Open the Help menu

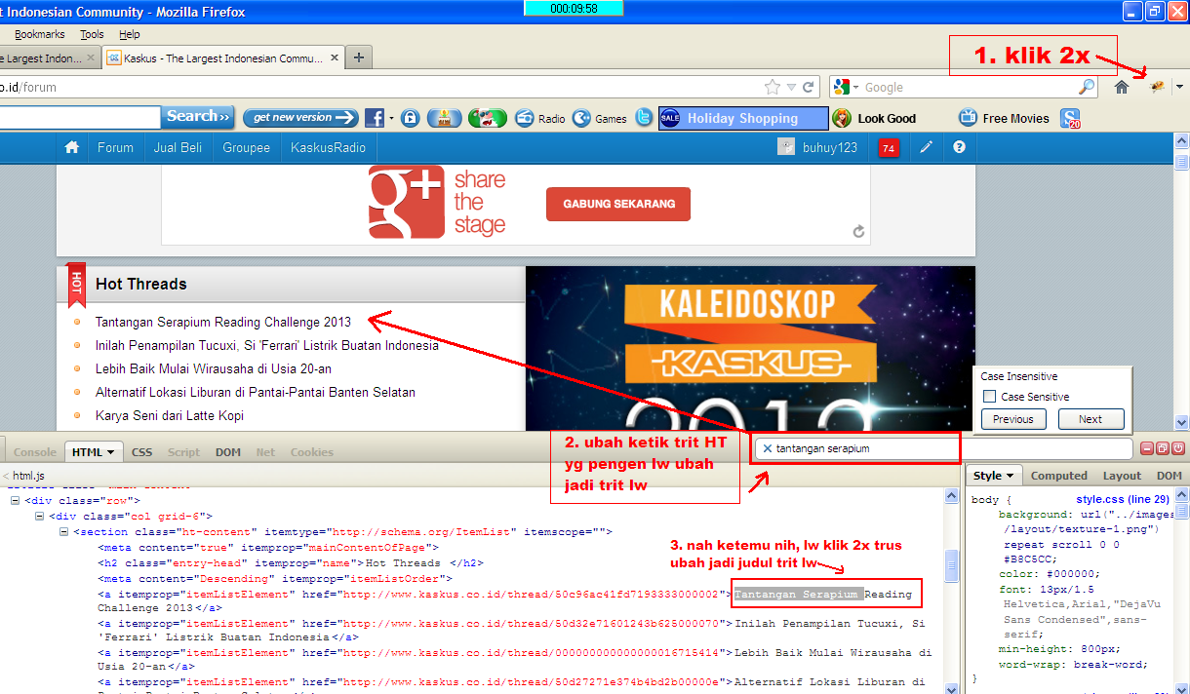pyautogui.click(x=129, y=34)
